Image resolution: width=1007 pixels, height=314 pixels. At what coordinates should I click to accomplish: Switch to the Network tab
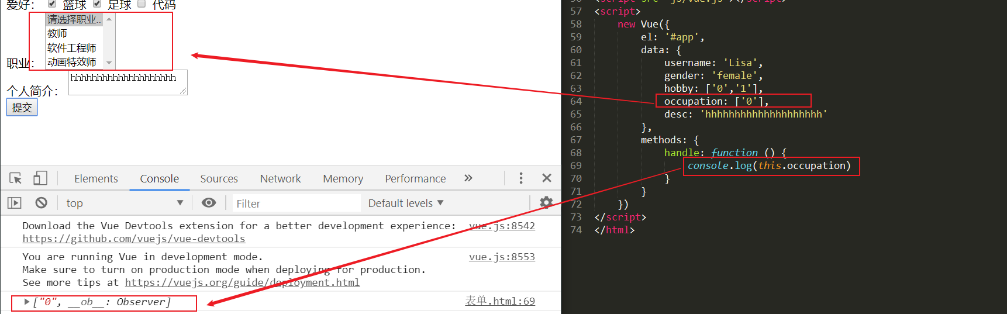click(280, 178)
